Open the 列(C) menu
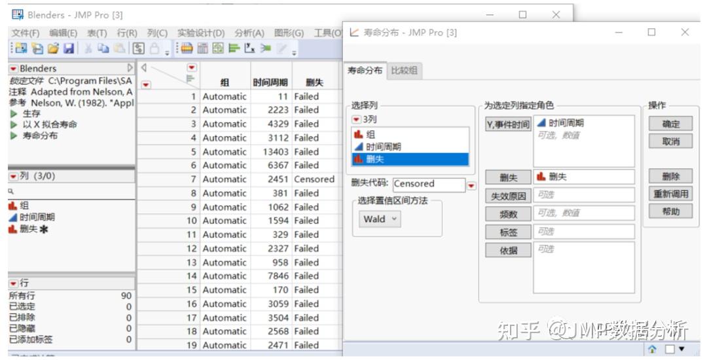 coord(157,33)
